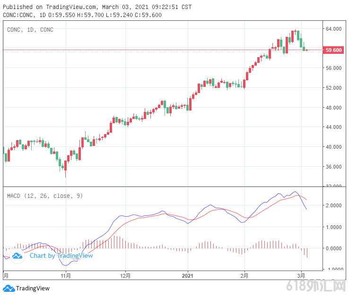Click the MACD (12, 26, close, 9) legend
The image size is (349, 297).
point(44,195)
